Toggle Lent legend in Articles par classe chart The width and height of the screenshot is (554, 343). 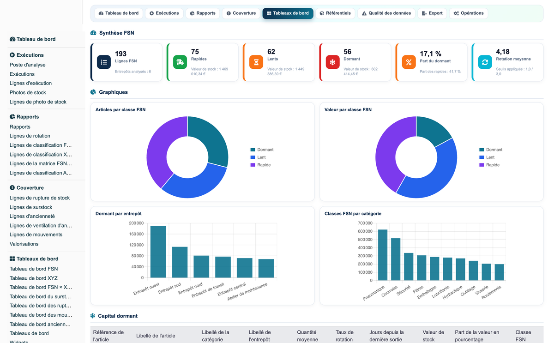pos(258,157)
